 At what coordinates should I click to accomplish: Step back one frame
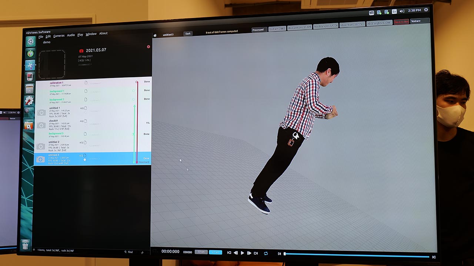pyautogui.click(x=236, y=253)
